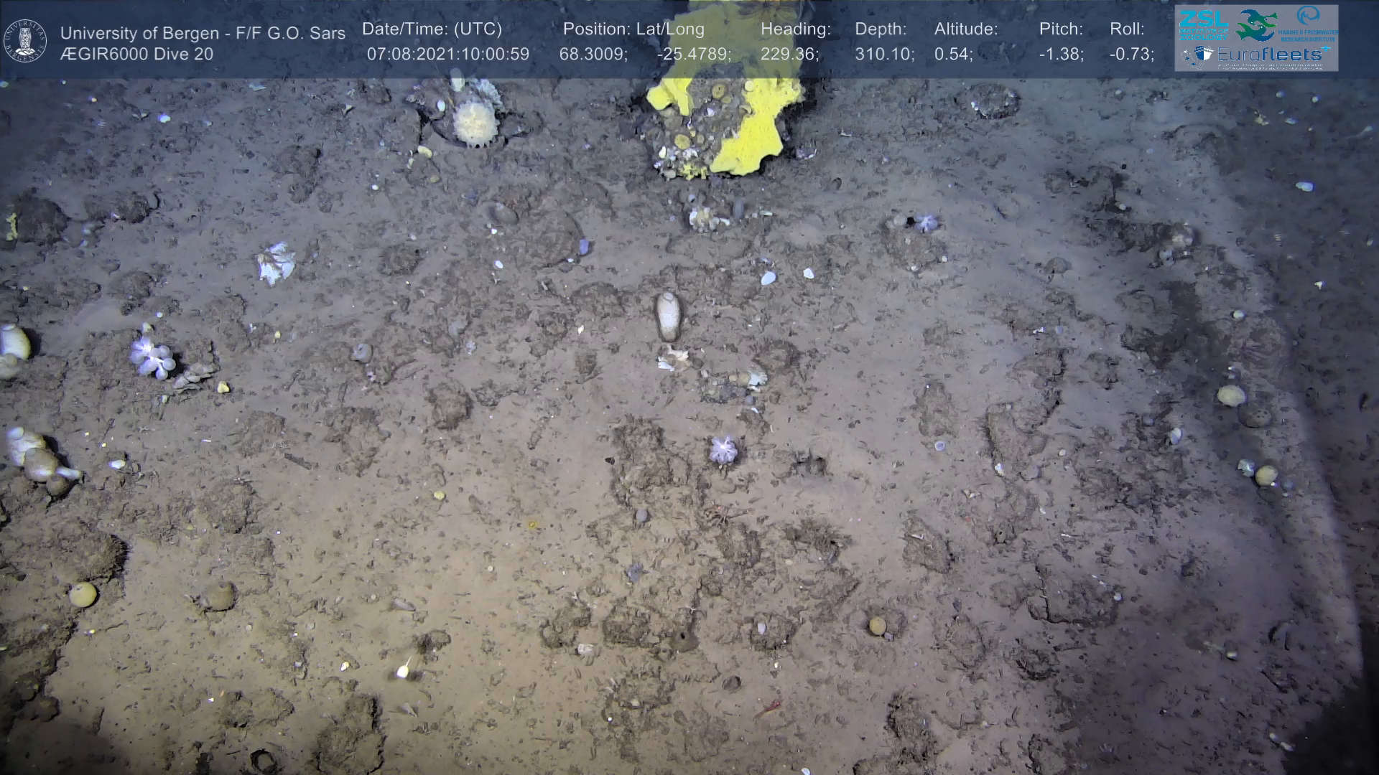Click the Eurofleets+ wordmark
This screenshot has width=1379, height=775.
(x=1273, y=55)
